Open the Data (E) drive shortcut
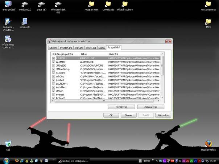This screenshot has height=164, width=219. point(41,6)
